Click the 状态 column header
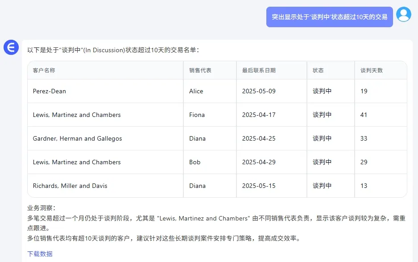This screenshot has height=262, width=418. [x=331, y=70]
